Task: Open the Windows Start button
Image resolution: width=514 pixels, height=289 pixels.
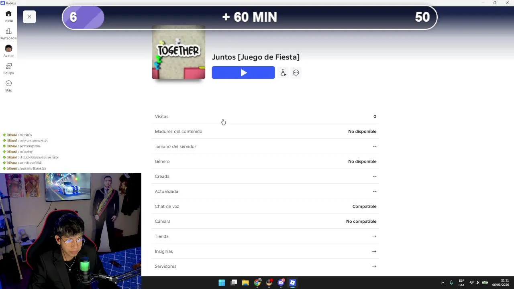Action: [222, 283]
